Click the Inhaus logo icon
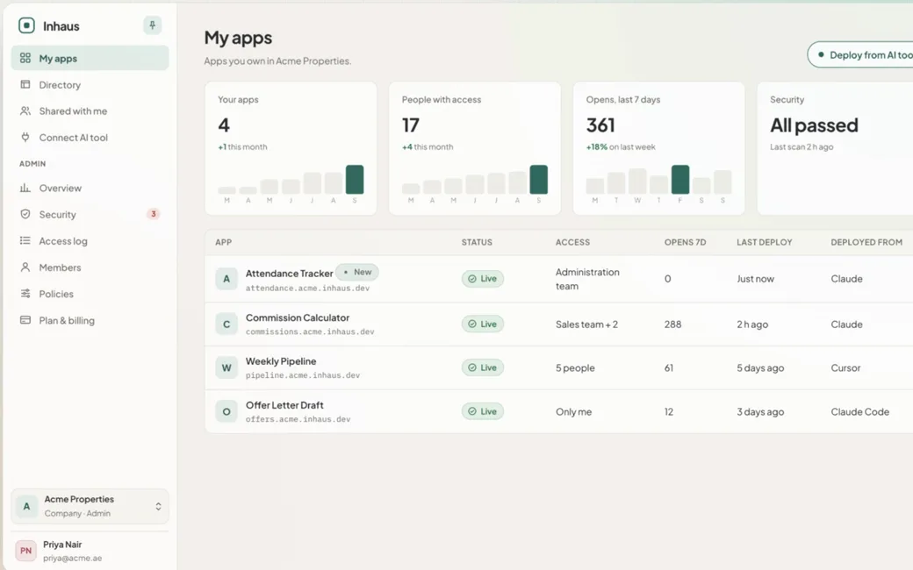Viewport: 913px width, 570px height. (x=26, y=25)
